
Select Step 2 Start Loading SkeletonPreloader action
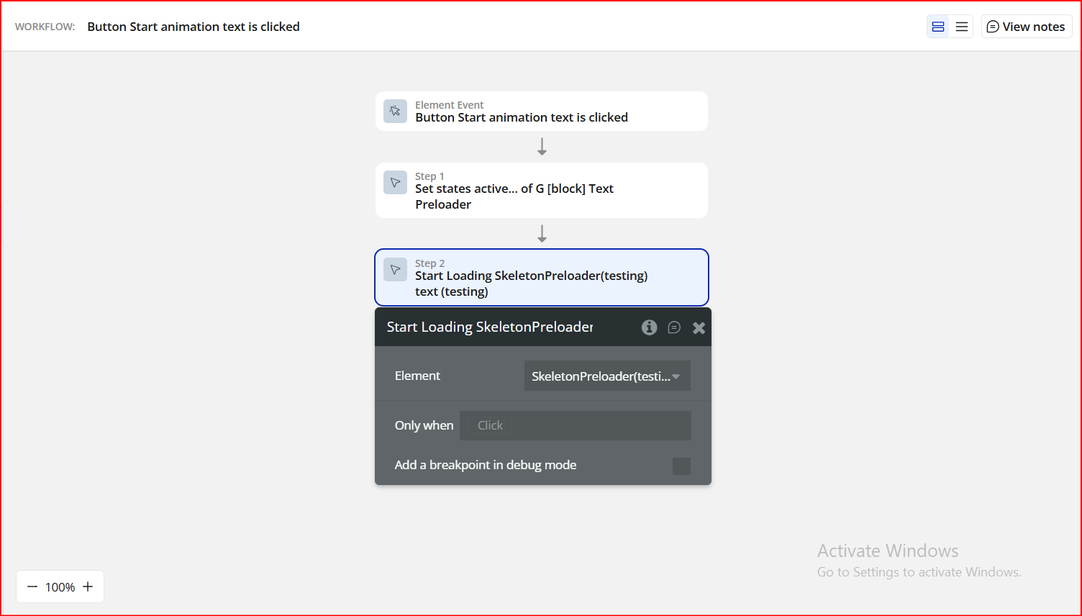coord(541,277)
